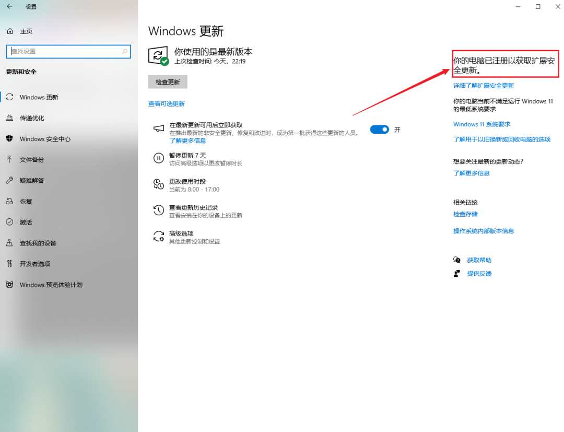Open 操作系统内部版本信息
Screen dimensions: 564x432
484,230
